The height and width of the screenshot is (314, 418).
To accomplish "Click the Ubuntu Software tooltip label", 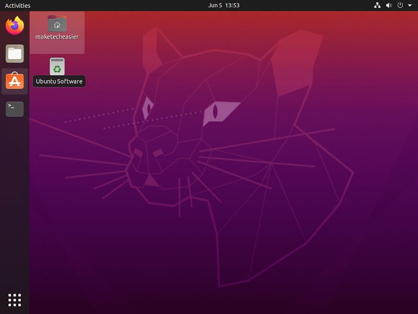I will [x=59, y=81].
